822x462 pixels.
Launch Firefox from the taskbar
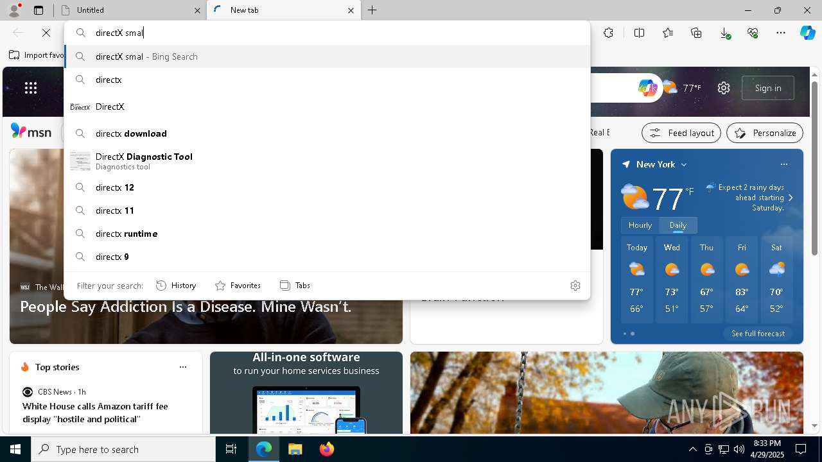(x=326, y=449)
